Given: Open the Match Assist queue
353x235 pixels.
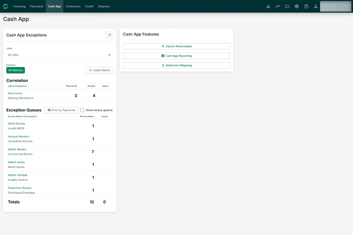Looking at the screenshot, I should pyautogui.click(x=17, y=162).
